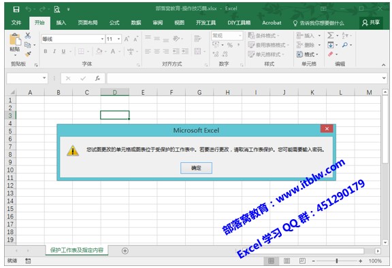The width and height of the screenshot is (392, 268).
Task: Adjust the zoom slider handle
Action: click(337, 261)
